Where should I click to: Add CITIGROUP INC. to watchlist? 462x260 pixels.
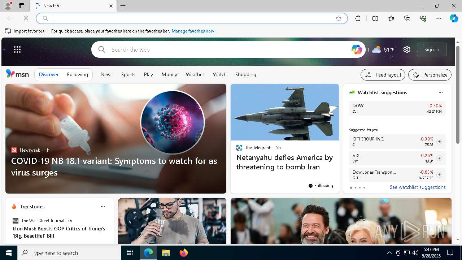pos(439,142)
